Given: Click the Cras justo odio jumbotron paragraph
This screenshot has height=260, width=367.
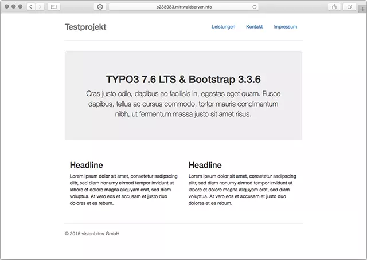Looking at the screenshot, I should coord(183,104).
